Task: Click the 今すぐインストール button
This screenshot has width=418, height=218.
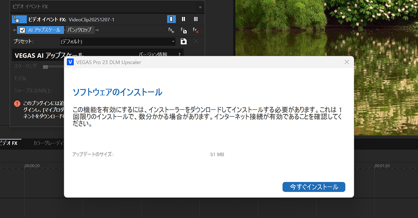Action: point(313,187)
